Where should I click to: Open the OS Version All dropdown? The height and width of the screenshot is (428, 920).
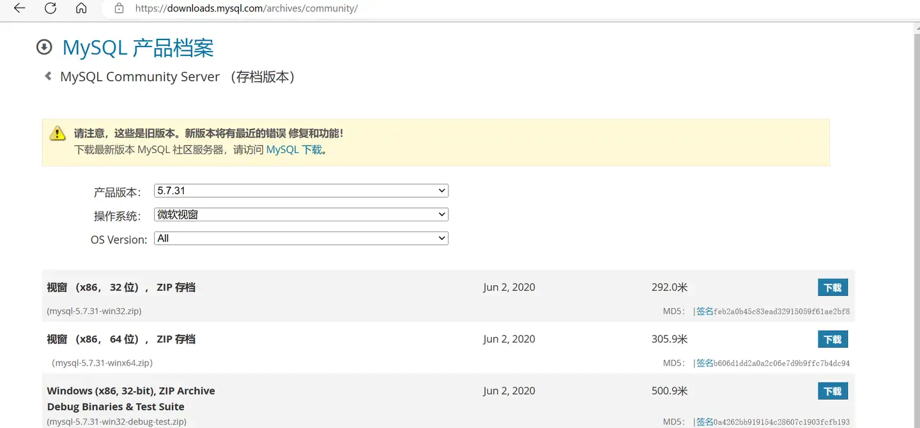pos(301,239)
